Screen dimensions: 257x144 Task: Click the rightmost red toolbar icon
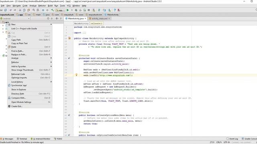119,10
